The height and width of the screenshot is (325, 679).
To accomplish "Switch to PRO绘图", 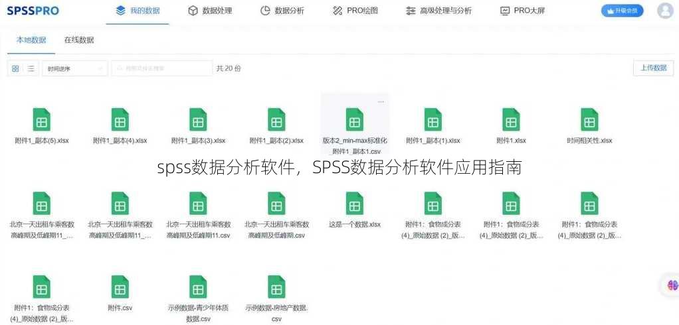I will (355, 11).
